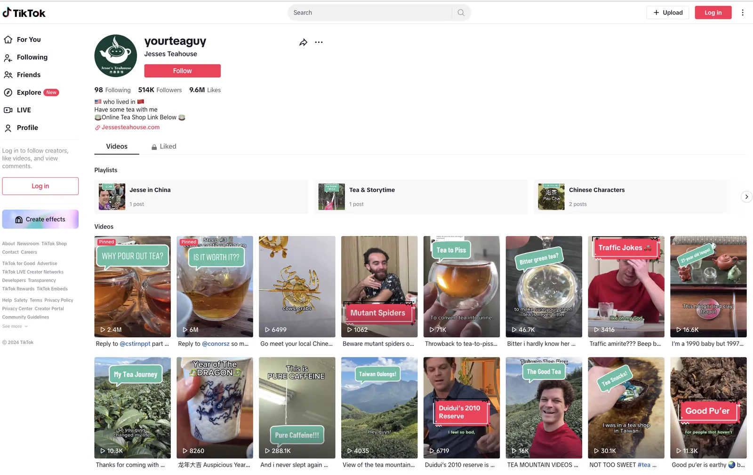Image resolution: width=753 pixels, height=475 pixels.
Task: Play the Traffic Jokes video
Action: point(626,286)
